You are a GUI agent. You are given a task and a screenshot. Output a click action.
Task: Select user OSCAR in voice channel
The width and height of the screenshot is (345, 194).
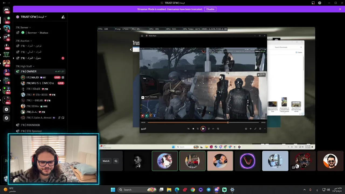[43, 100]
